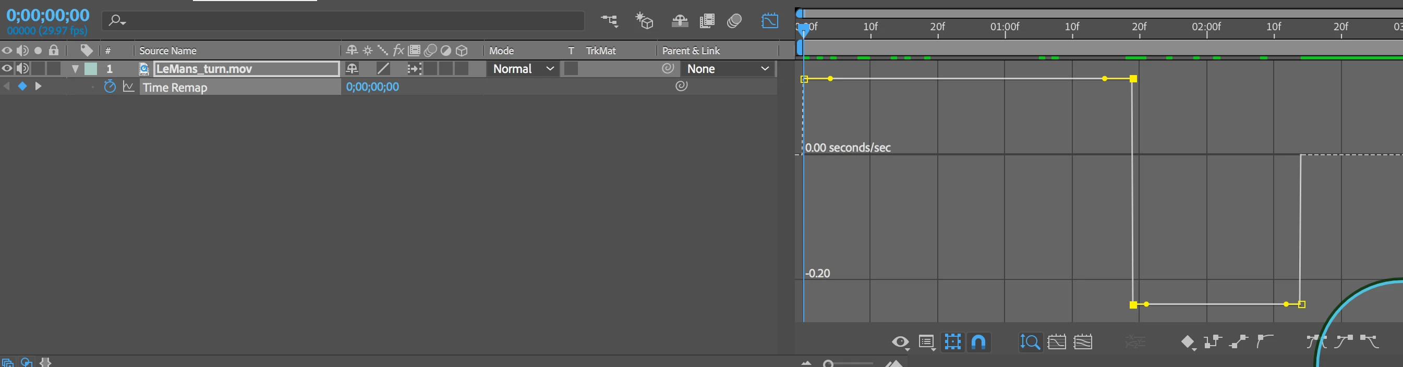
Task: Enable the Motion Blur switch in toolbar
Action: coord(734,21)
